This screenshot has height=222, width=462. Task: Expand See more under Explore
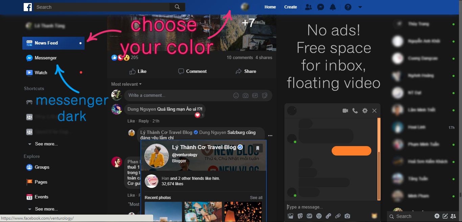click(46, 209)
